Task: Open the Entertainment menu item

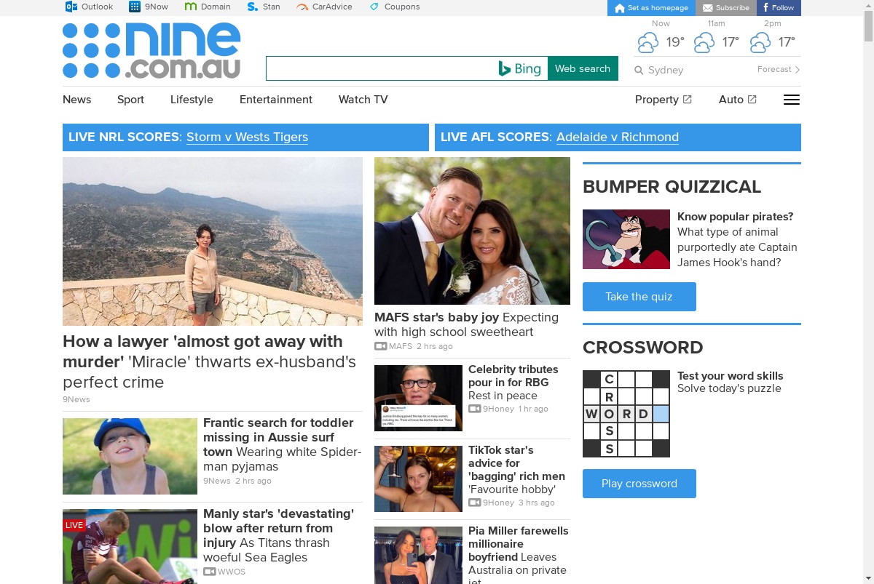Action: [276, 100]
